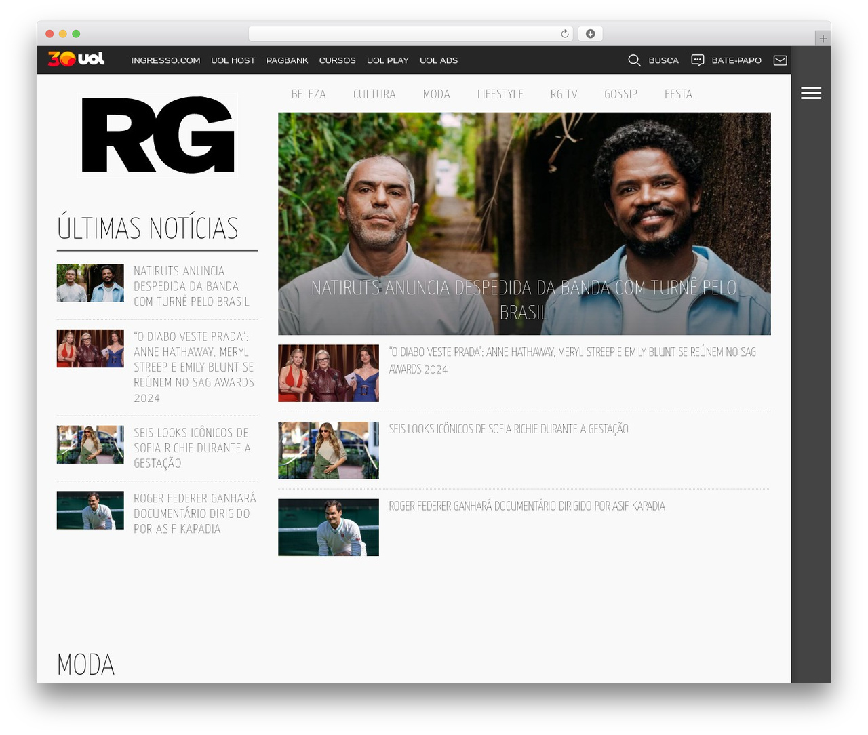This screenshot has width=868, height=735.
Task: Open the Bate-Papo chat bubble icon
Action: (697, 60)
